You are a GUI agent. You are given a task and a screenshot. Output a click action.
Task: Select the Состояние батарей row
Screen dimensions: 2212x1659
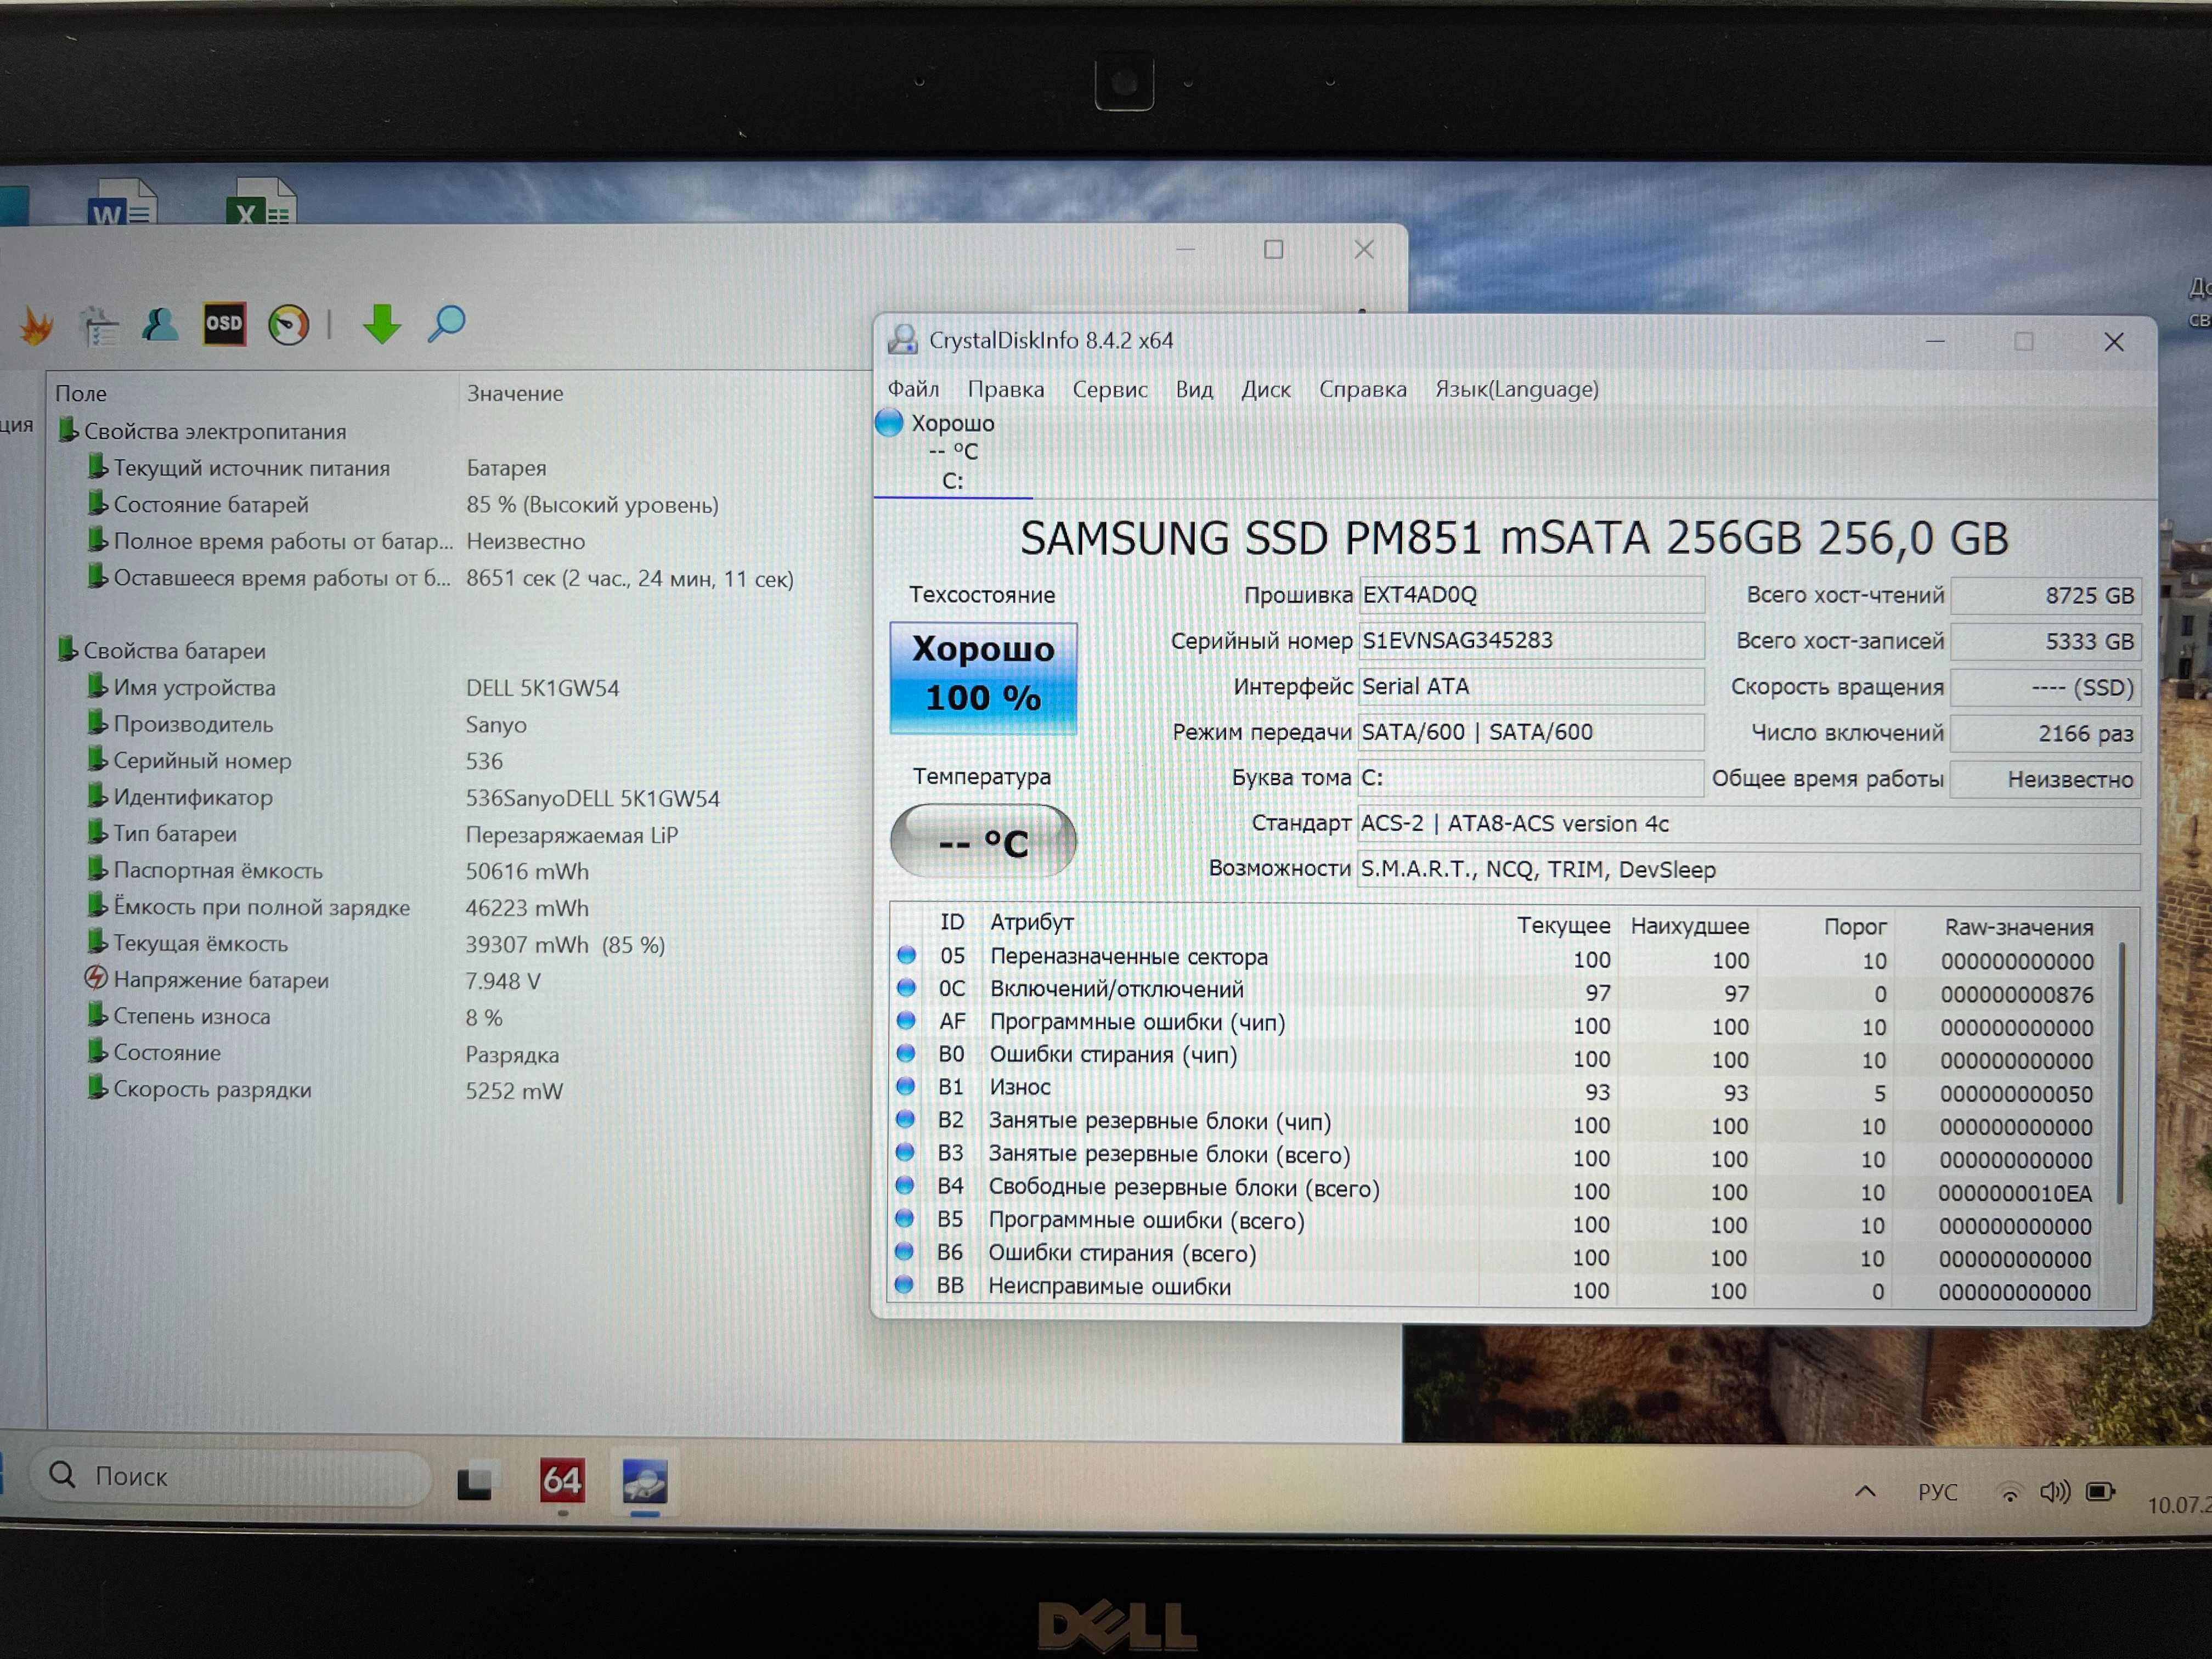[402, 504]
